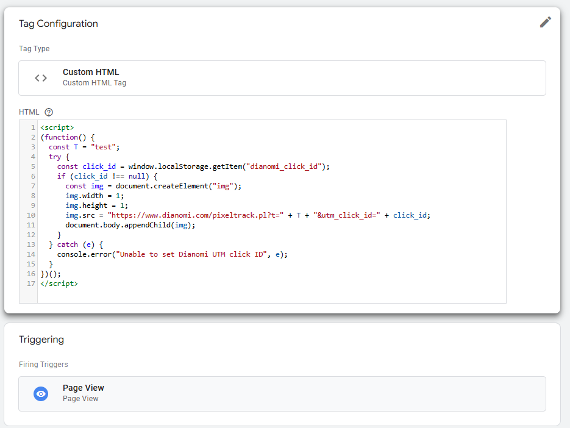
Task: Click empty area below code in HTML editor
Action: (271, 295)
